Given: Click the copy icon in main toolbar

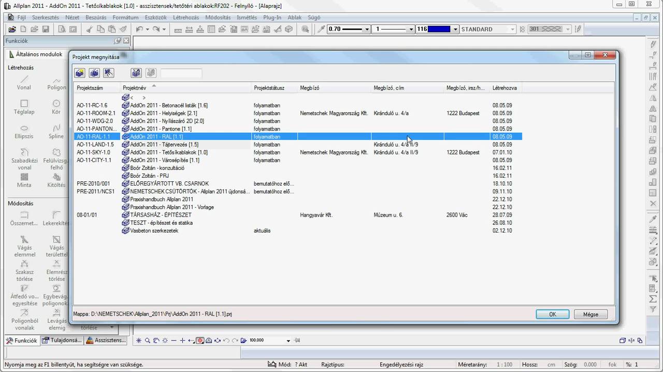Looking at the screenshot, I should [100, 30].
